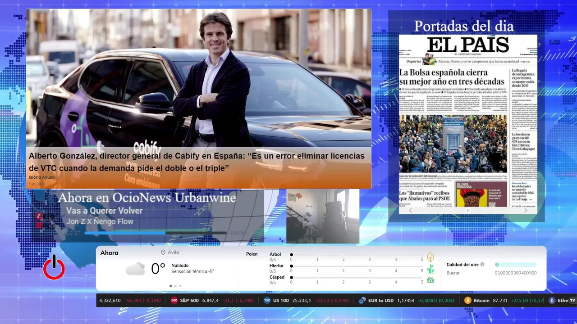Viewport: 577px width, 324px height.
Task: Click the Ávila location pin icon
Action: 163,252
